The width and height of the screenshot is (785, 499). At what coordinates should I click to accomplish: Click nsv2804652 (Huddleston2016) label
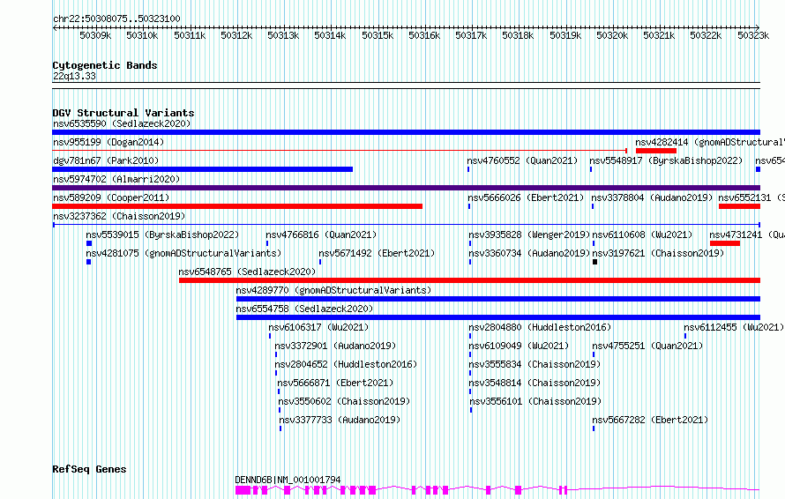[x=346, y=364]
